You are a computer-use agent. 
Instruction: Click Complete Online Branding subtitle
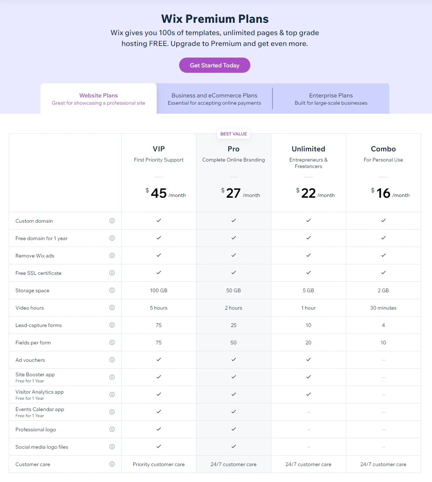(234, 160)
